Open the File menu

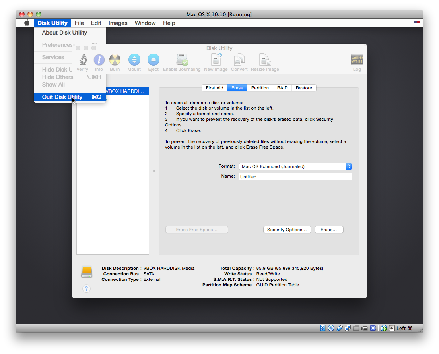(79, 23)
